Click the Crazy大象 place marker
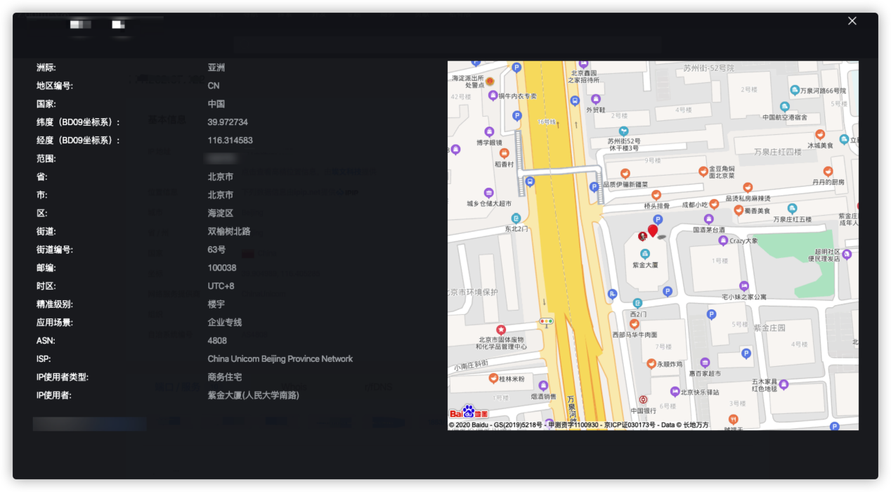This screenshot has width=891, height=492. (x=723, y=240)
